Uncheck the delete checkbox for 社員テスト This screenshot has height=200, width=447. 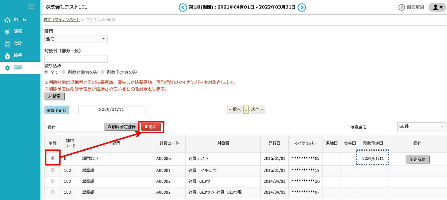pos(53,158)
